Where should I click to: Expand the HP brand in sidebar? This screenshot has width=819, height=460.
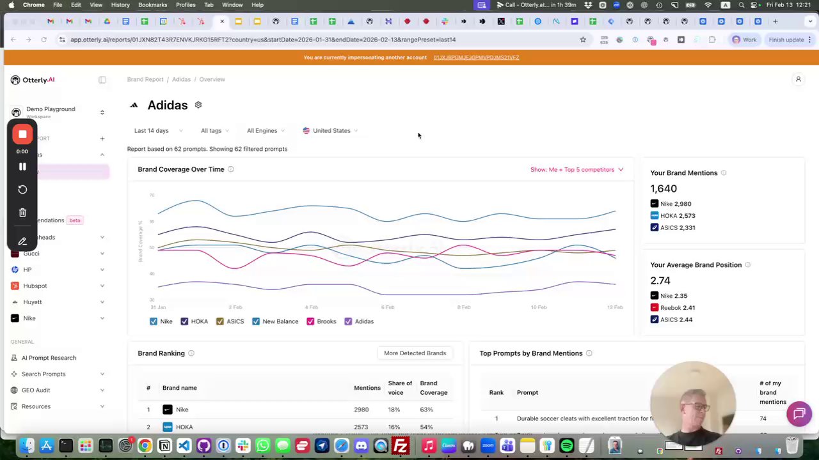tap(102, 270)
